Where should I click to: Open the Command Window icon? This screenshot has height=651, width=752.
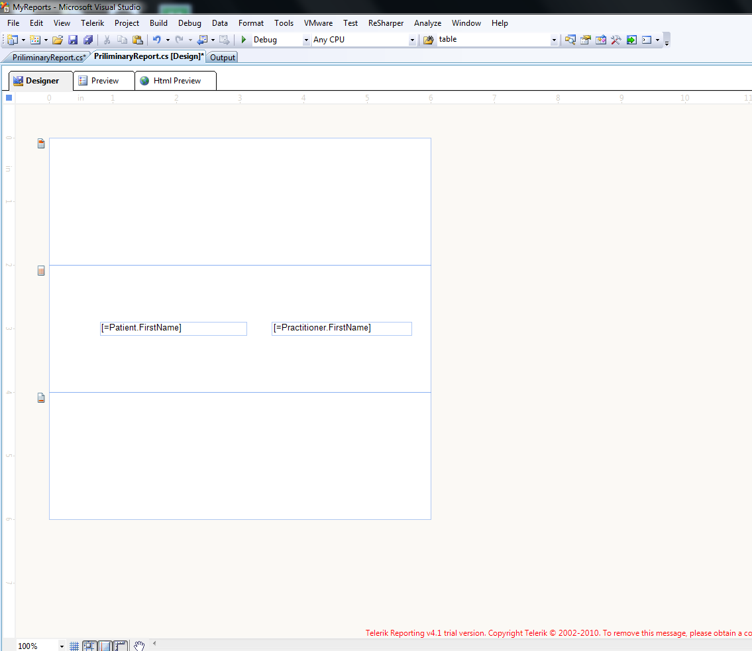pyautogui.click(x=647, y=40)
